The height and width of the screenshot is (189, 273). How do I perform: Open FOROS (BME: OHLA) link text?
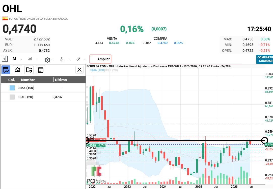click(38, 19)
